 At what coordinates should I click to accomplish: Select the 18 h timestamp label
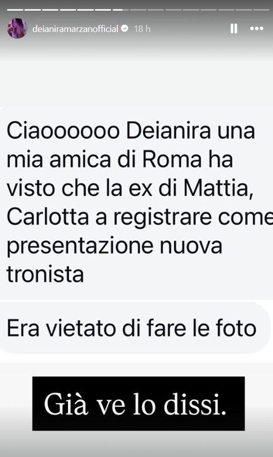[143, 28]
